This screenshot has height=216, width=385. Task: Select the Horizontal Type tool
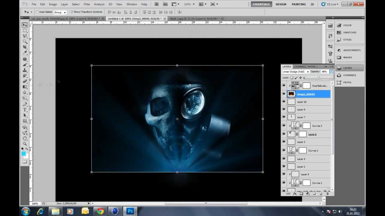(x=25, y=110)
